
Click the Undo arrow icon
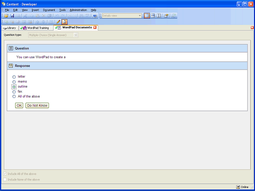click(57, 16)
